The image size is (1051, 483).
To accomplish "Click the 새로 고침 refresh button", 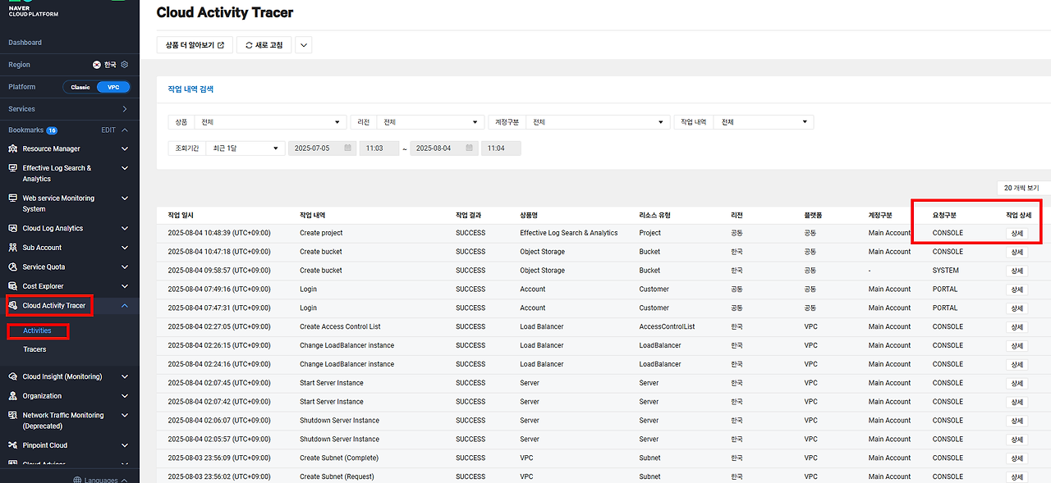I will click(x=264, y=45).
